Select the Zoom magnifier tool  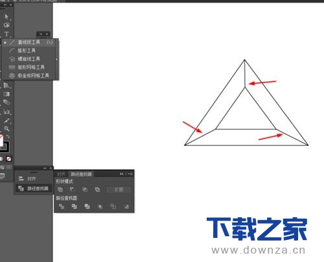click(x=6, y=129)
